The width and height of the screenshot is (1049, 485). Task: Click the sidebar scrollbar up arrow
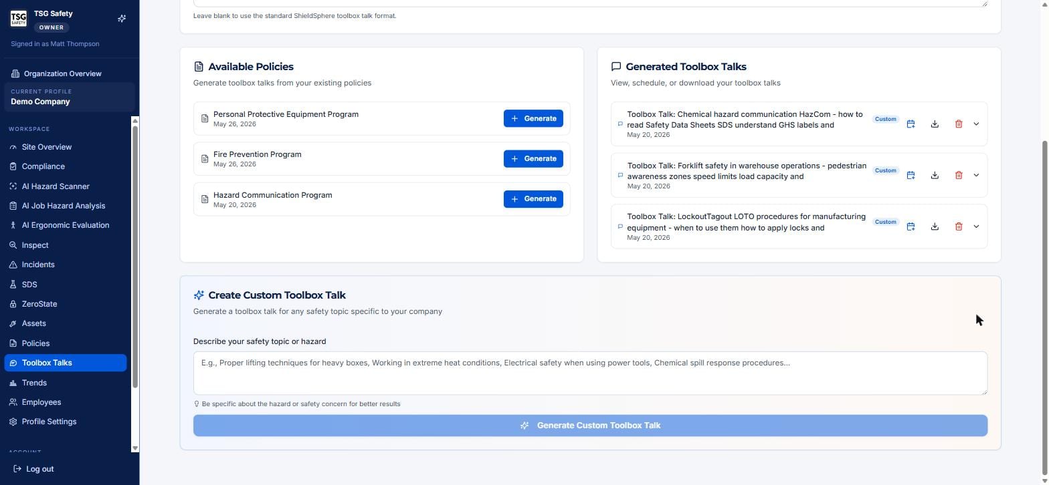135,121
